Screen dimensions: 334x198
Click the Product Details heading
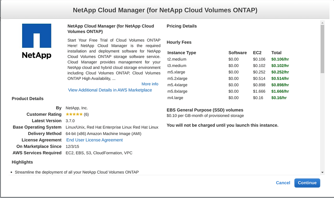(27, 99)
